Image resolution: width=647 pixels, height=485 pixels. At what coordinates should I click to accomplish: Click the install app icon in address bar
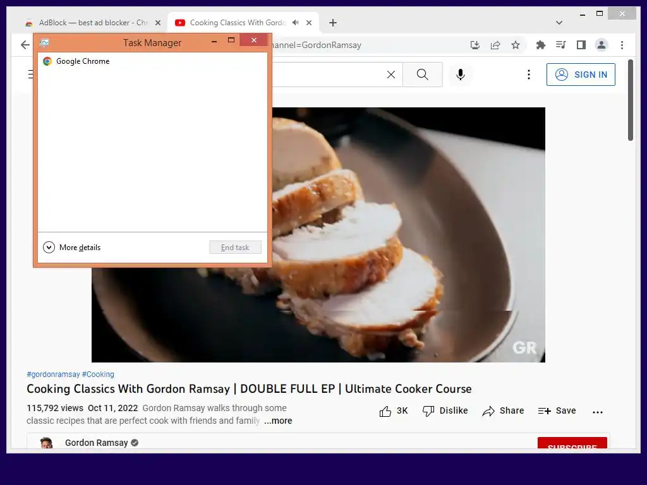[x=475, y=45]
